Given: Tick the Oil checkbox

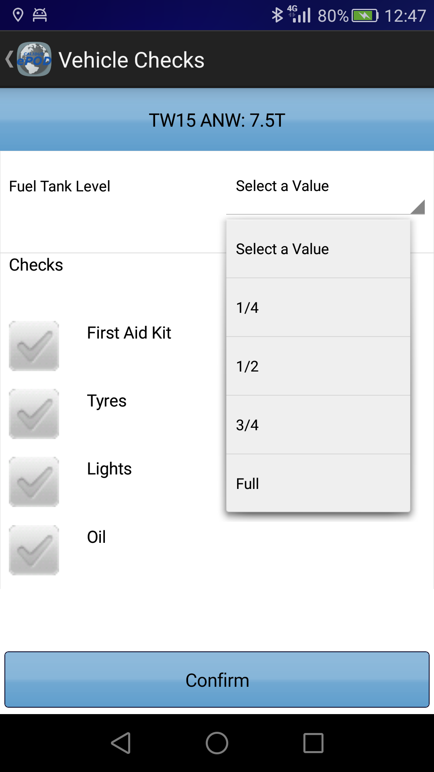Looking at the screenshot, I should click(x=34, y=550).
